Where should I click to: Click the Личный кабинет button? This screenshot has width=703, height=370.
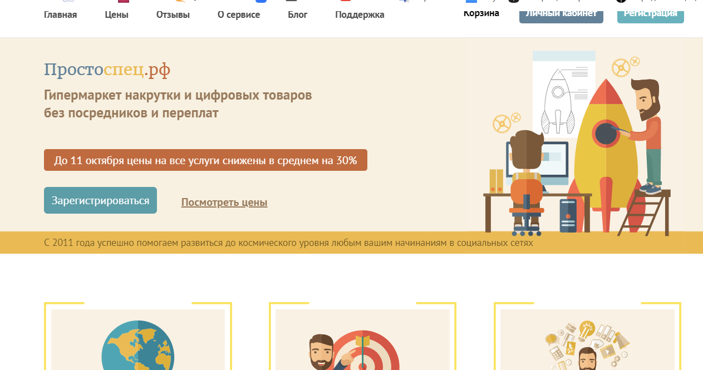[561, 14]
